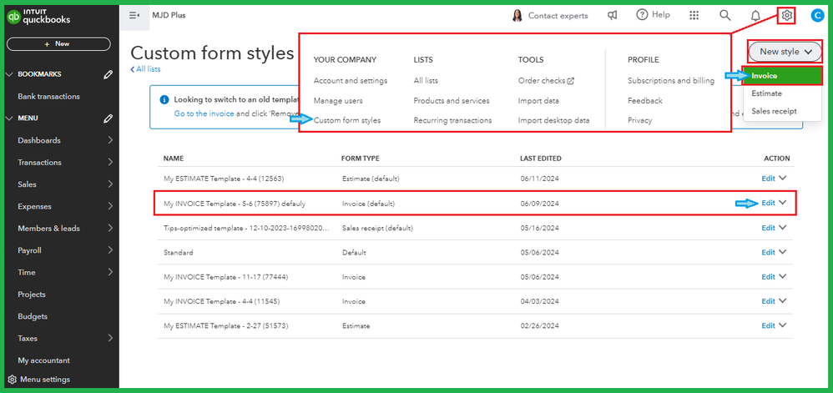
Task: Click the megaphone announcements icon
Action: [x=612, y=15]
